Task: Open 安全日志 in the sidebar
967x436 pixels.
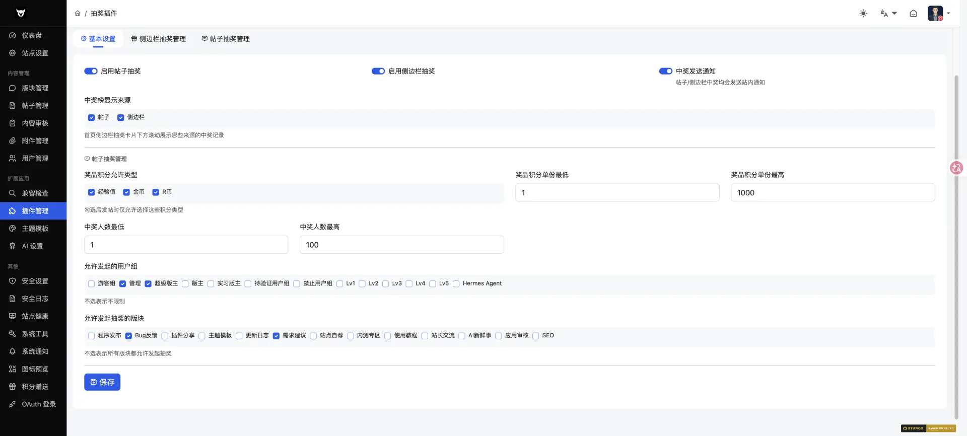Action: point(33,299)
